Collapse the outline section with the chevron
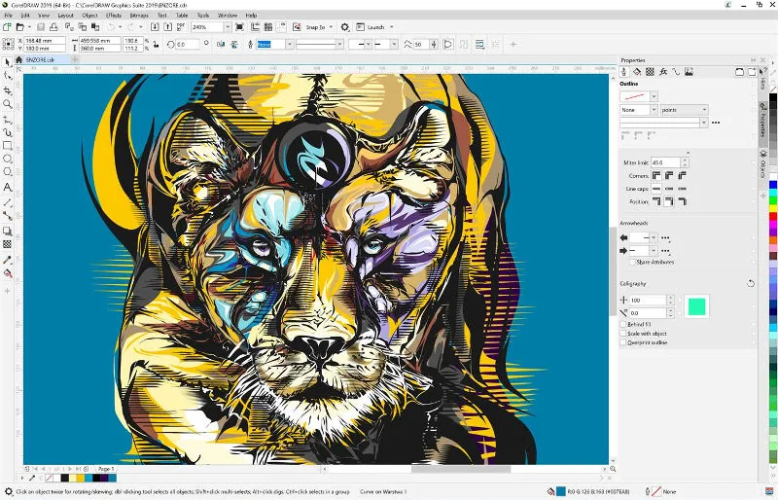The image size is (778, 500). (x=688, y=153)
